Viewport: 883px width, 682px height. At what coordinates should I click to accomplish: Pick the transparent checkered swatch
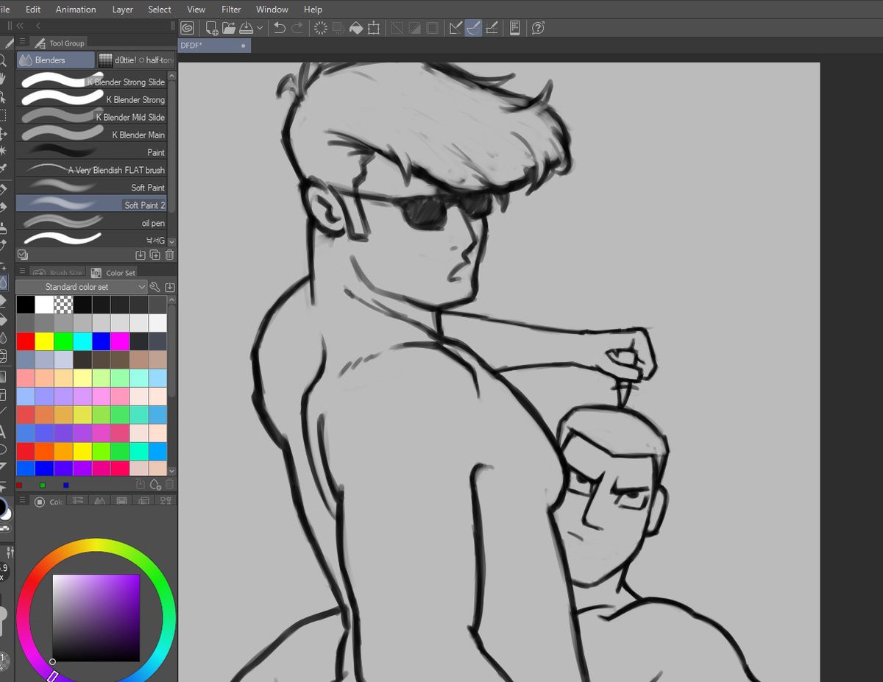(x=63, y=304)
